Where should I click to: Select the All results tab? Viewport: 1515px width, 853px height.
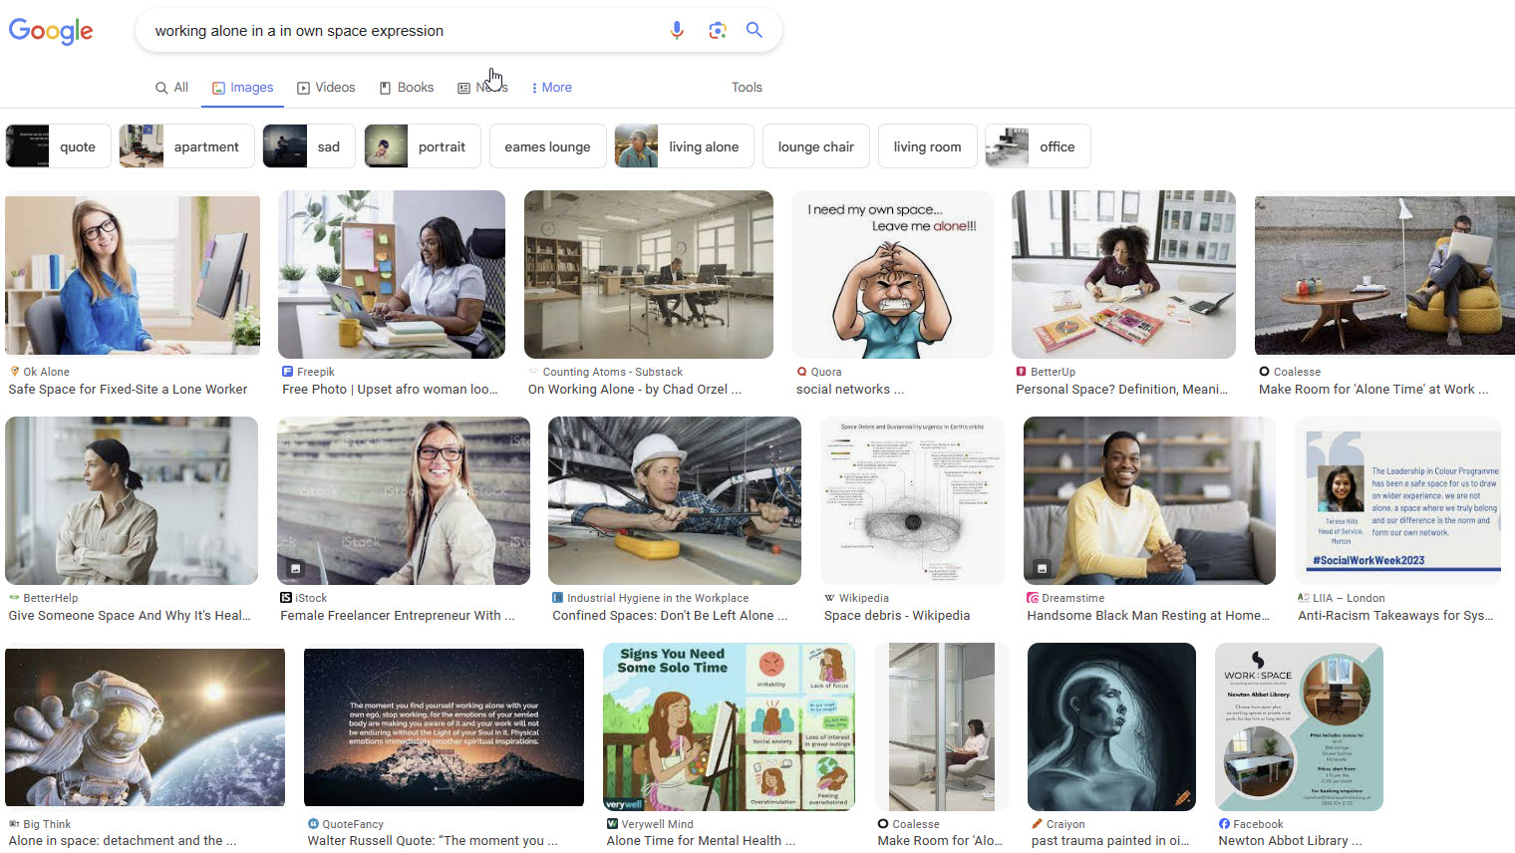[171, 88]
